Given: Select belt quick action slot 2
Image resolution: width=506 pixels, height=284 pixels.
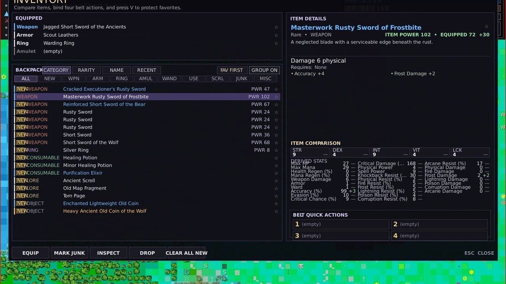Looking at the screenshot, I should [439, 224].
